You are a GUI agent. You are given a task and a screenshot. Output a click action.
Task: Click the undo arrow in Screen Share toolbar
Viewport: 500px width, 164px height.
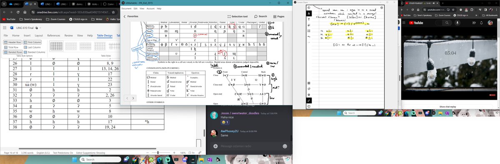[309, 37]
